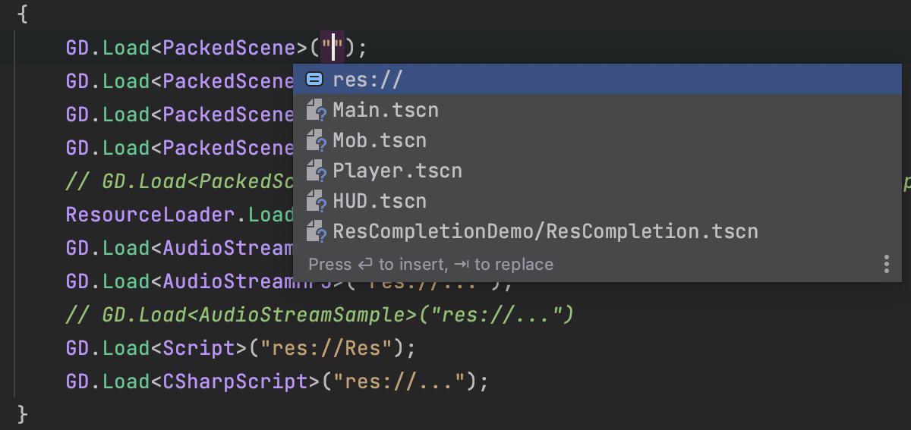Pick Mob.tscn in the autocomplete popup

tap(380, 140)
